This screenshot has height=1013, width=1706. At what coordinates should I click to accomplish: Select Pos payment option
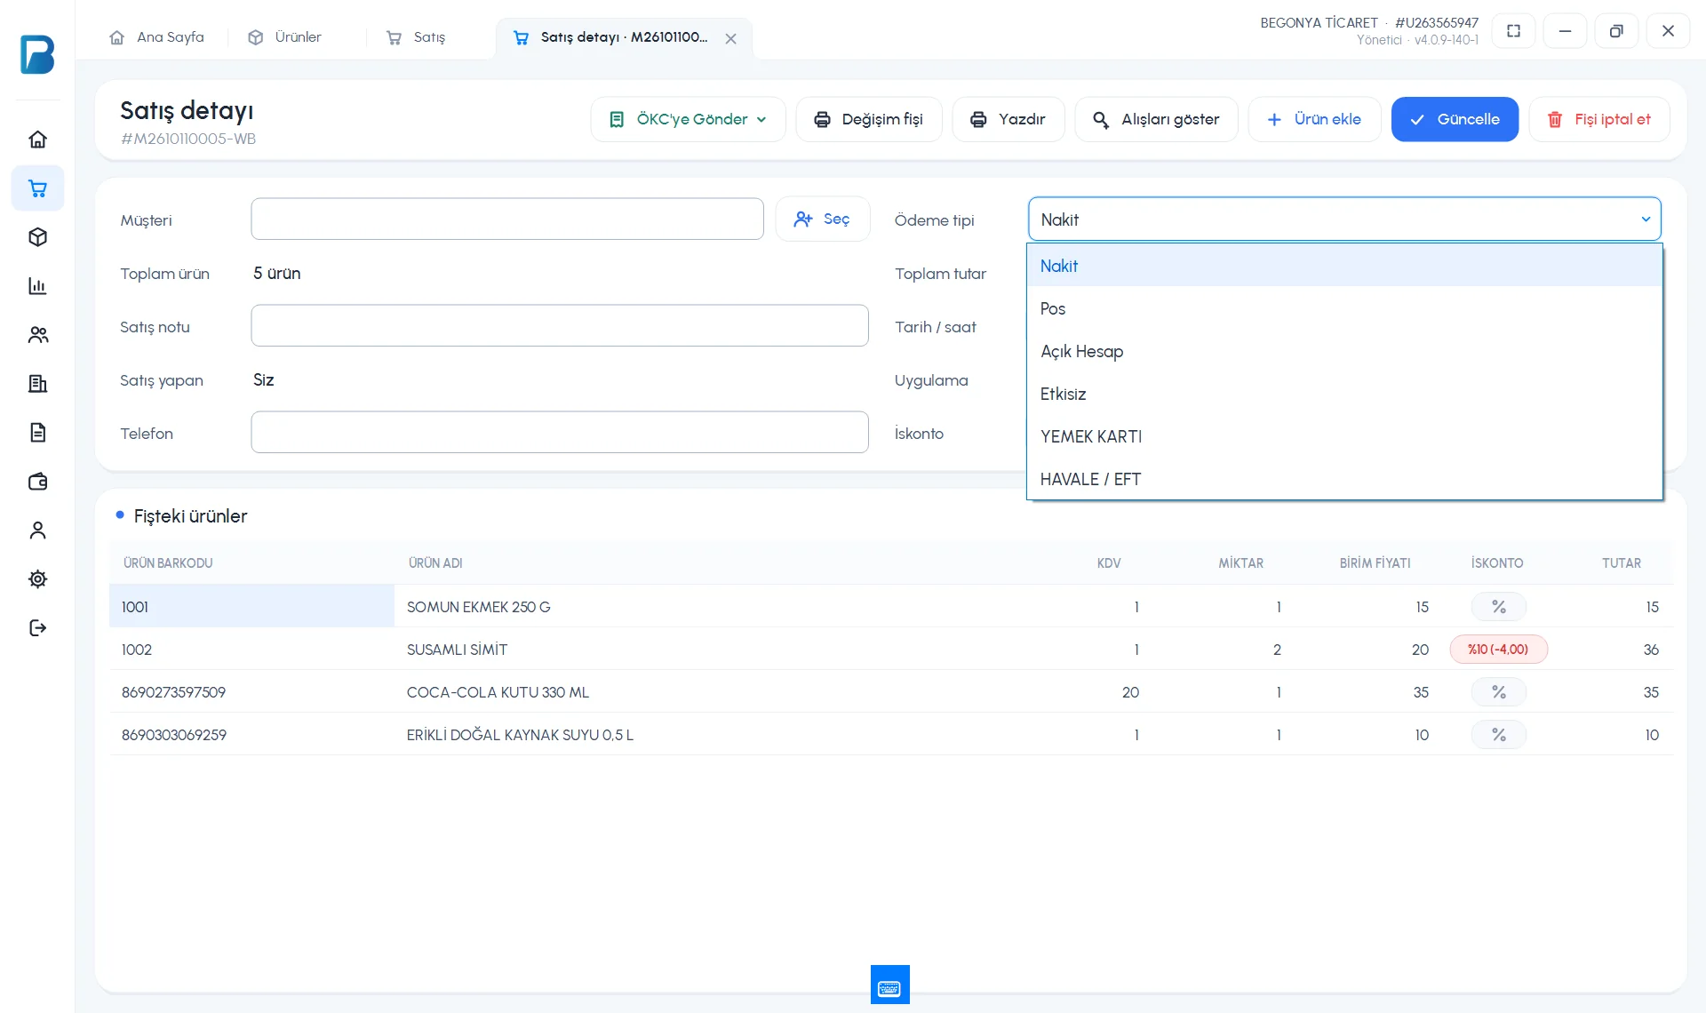tap(1344, 308)
